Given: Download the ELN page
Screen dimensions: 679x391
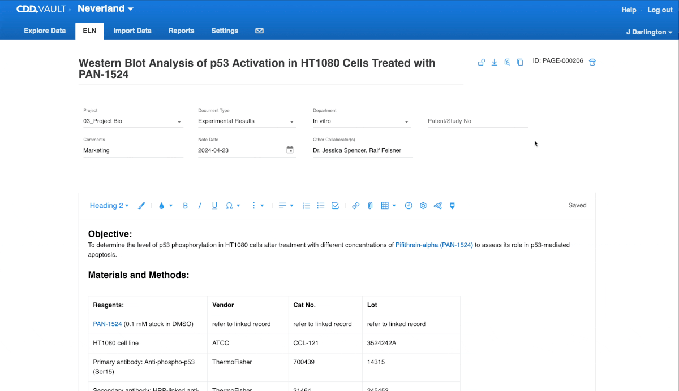Looking at the screenshot, I should (494, 62).
